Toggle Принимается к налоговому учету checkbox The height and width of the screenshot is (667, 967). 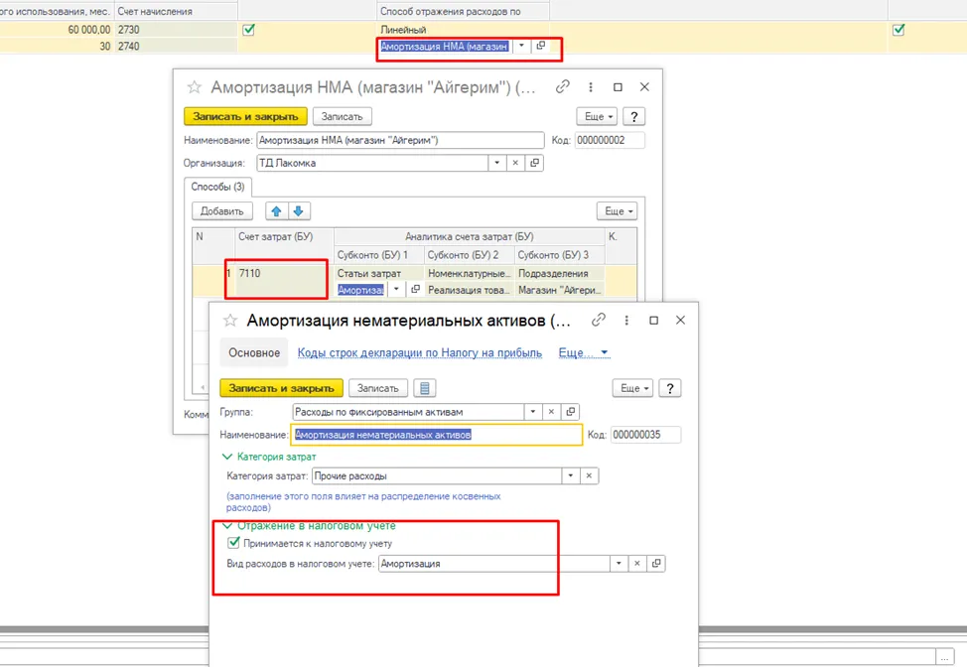click(233, 543)
